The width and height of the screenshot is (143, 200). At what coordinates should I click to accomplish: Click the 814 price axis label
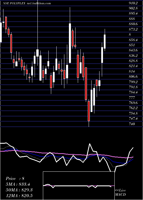[132, 71]
